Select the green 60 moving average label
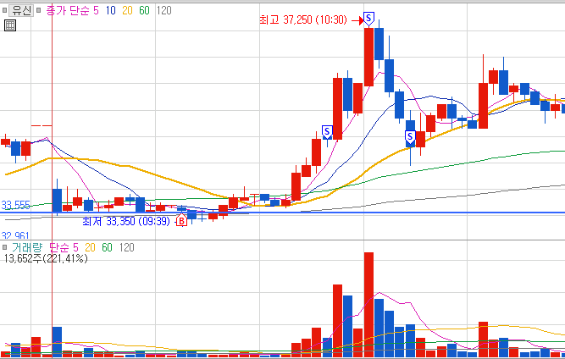The image size is (565, 359). tap(144, 10)
